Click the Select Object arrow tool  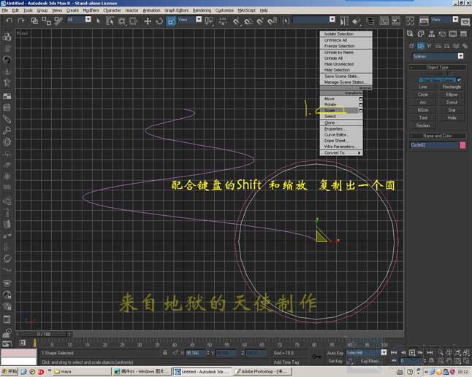(x=98, y=20)
